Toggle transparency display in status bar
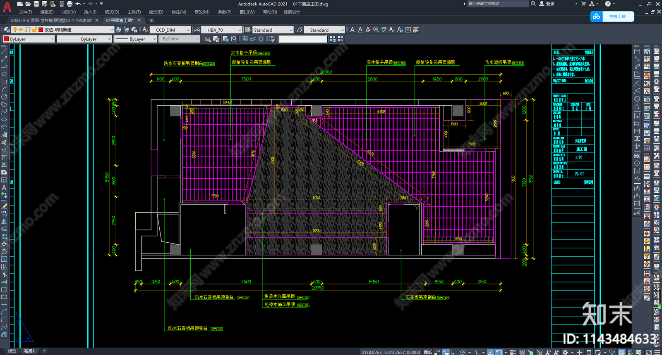The image size is (662, 355). (x=521, y=352)
